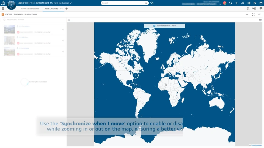
Task: Open the chat comments icon
Action: [261, 8]
